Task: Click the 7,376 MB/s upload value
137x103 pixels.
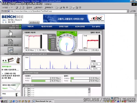Action: pos(95,50)
